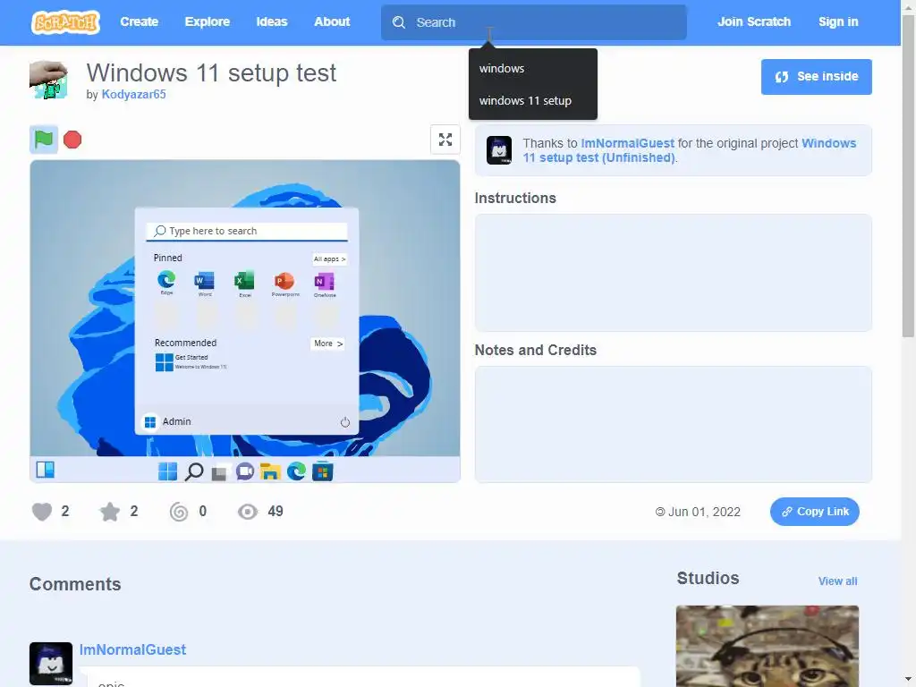Click Type here to search in project

pyautogui.click(x=247, y=231)
